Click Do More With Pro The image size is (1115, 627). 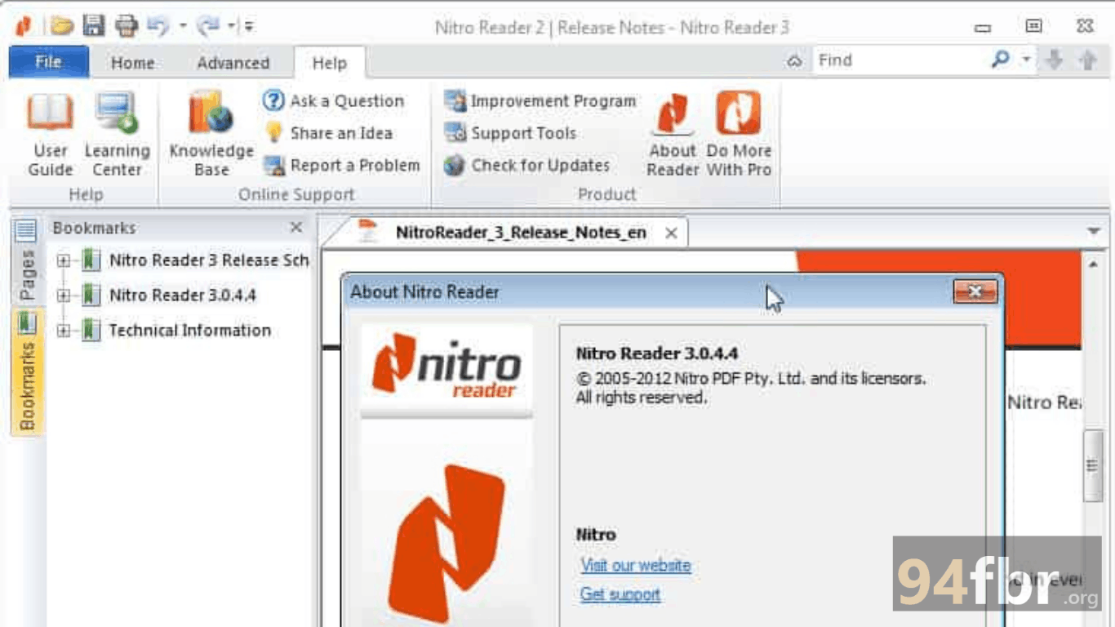point(739,135)
